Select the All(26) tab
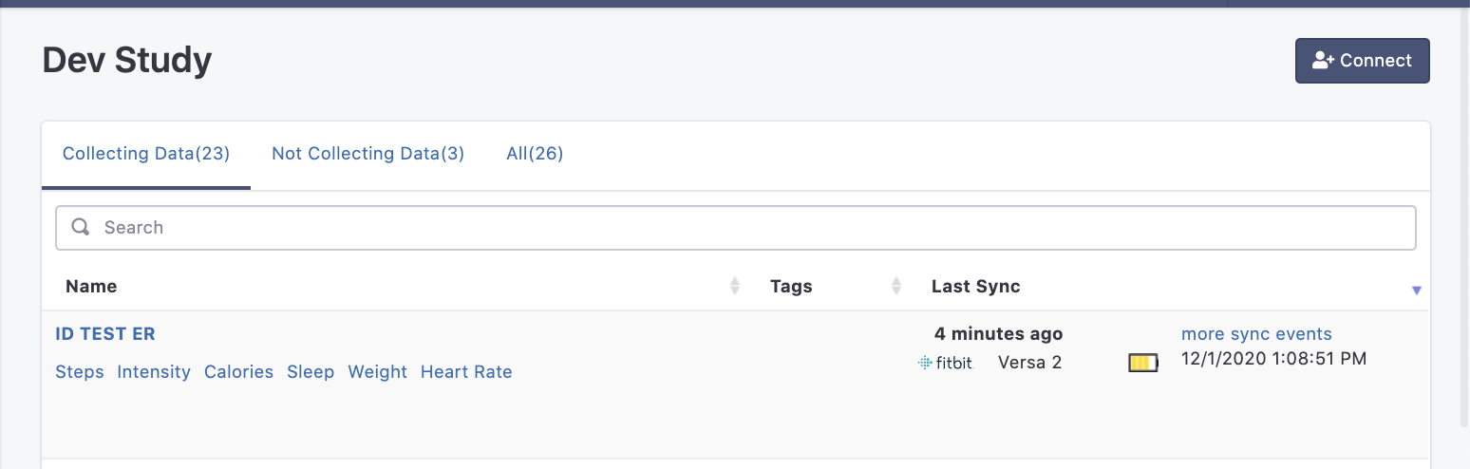 coord(535,154)
